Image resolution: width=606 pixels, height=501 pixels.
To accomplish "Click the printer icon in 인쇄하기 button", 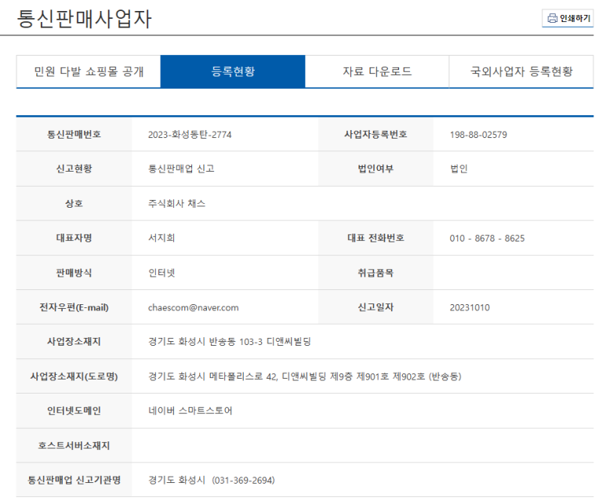I will [552, 18].
